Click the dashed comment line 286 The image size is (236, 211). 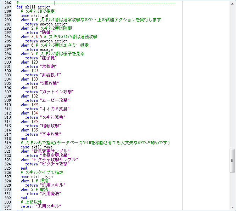pyautogui.click(x=96, y=3)
